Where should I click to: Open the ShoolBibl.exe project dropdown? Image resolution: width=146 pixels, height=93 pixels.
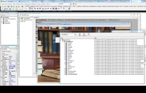(x=75, y=35)
